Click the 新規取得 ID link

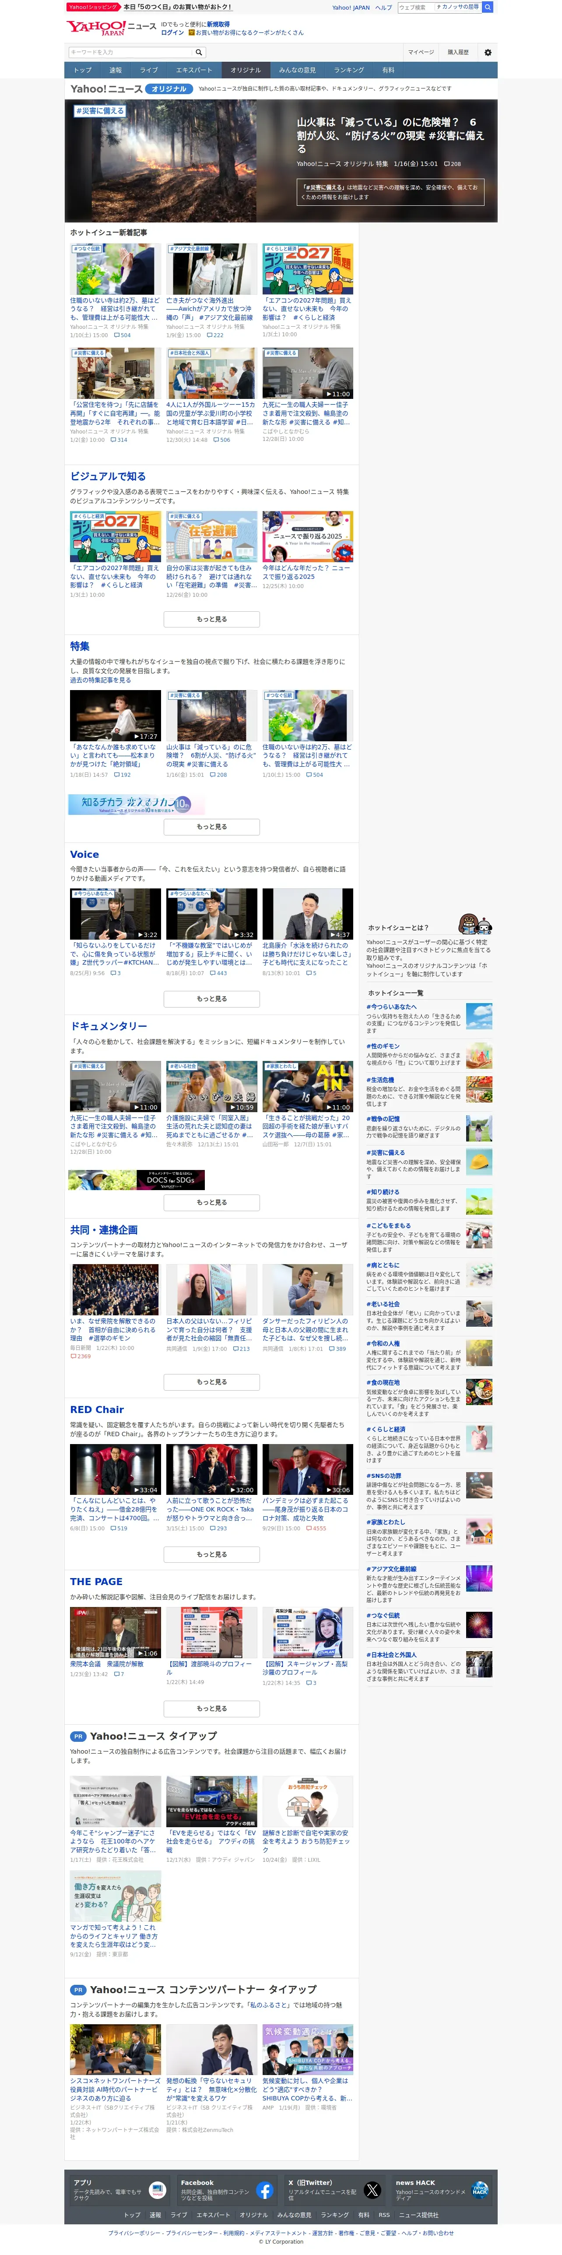(218, 25)
